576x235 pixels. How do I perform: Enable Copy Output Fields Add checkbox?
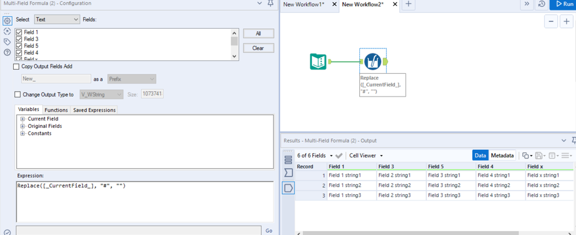tap(16, 66)
